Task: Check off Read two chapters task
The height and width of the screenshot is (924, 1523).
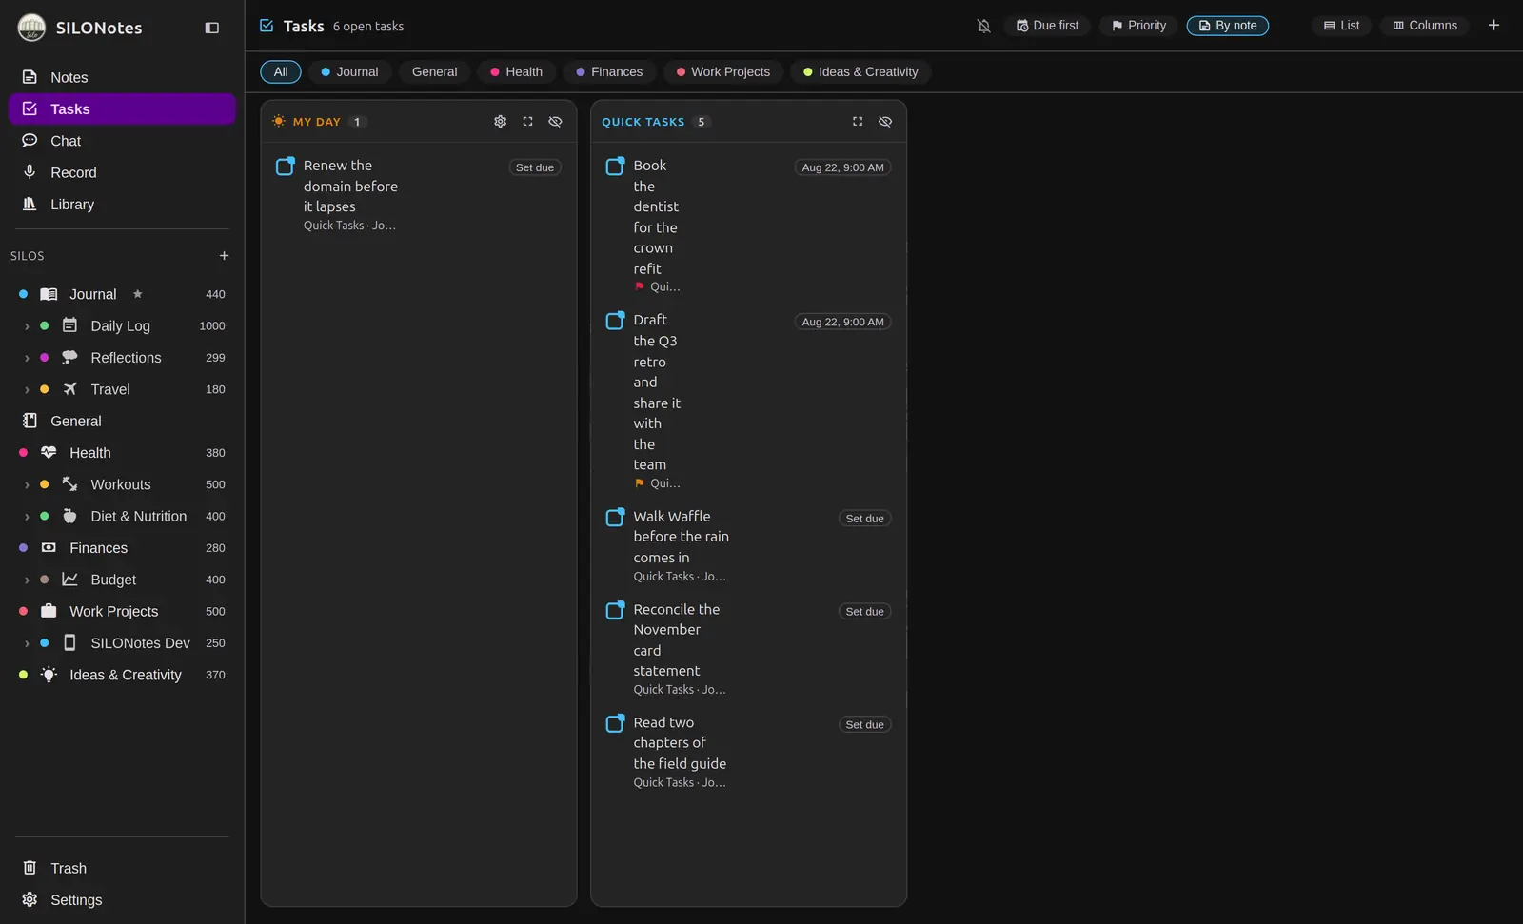Action: 615,723
